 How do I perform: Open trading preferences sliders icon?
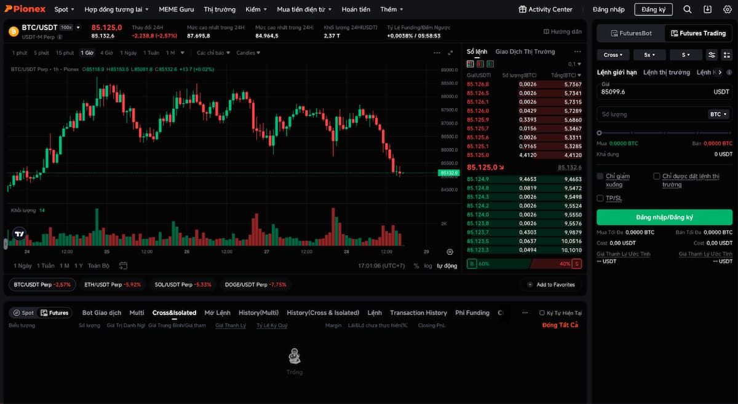coord(712,55)
